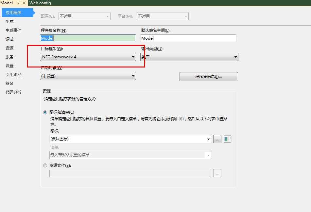311x212 pixels.
Task: Pin the Model tab with the pin icon
Action: click(x=18, y=3)
